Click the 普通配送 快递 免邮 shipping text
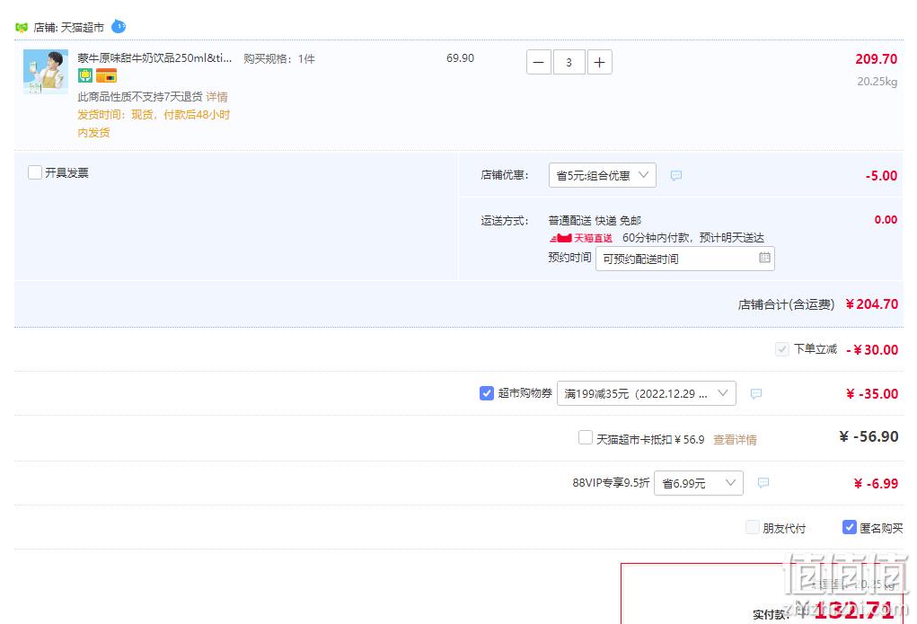917x624 pixels. tap(595, 221)
